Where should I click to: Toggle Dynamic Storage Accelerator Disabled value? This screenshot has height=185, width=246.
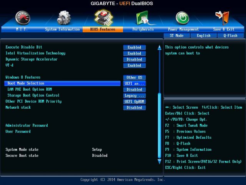click(134, 60)
